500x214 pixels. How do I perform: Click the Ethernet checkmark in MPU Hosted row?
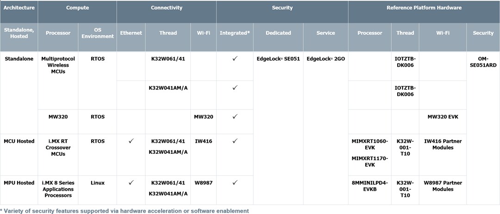point(131,183)
